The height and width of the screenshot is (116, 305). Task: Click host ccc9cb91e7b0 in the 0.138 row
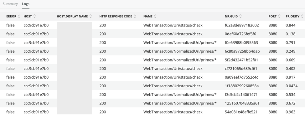pos(36,34)
